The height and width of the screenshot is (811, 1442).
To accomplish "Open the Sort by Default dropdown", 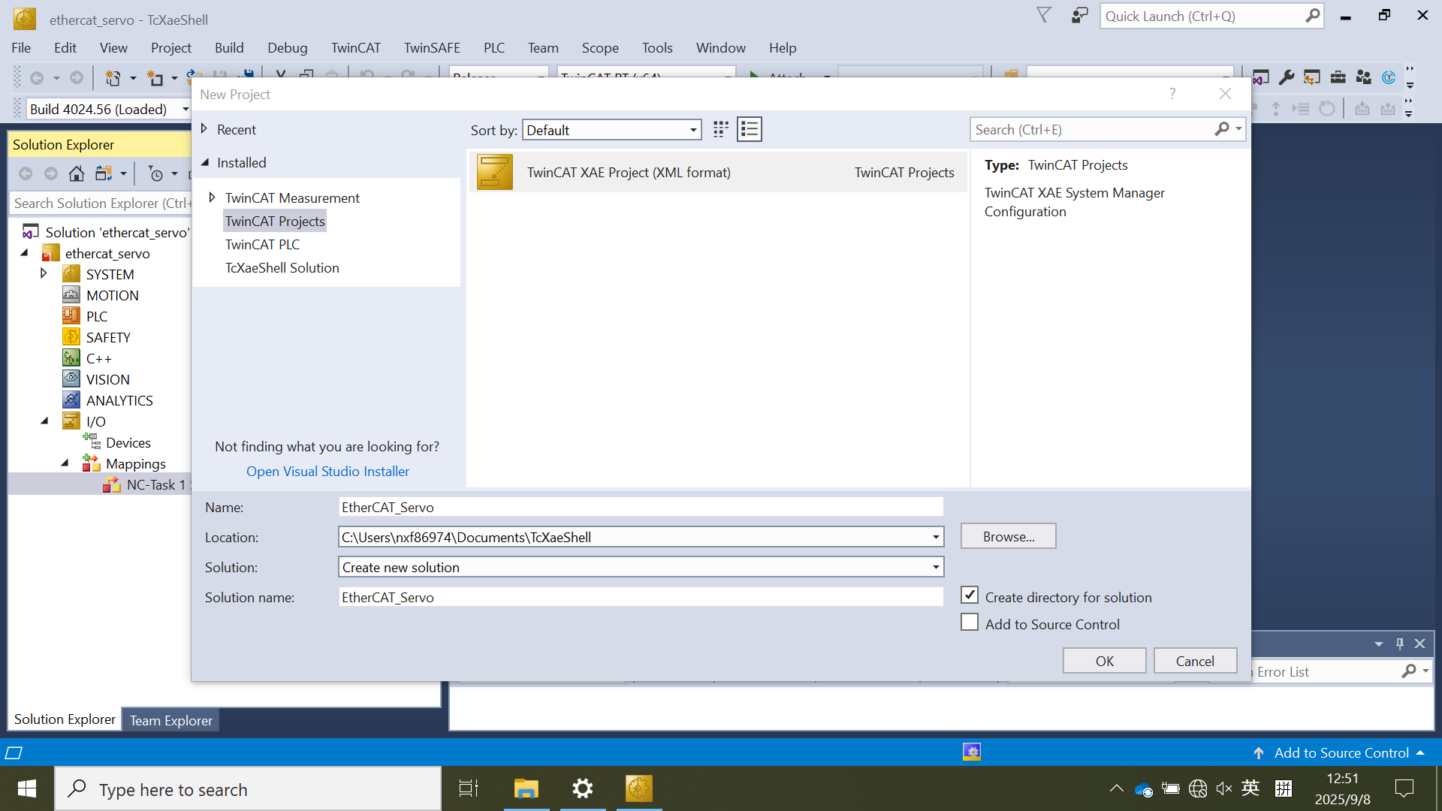I will pos(611,130).
